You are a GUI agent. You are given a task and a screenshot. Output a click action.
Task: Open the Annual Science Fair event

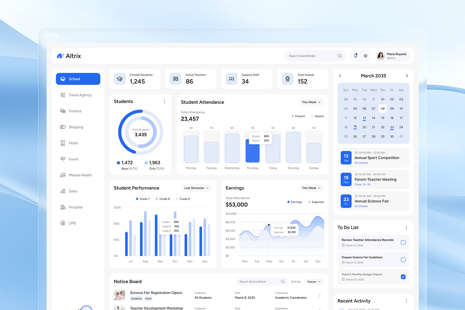(x=373, y=201)
